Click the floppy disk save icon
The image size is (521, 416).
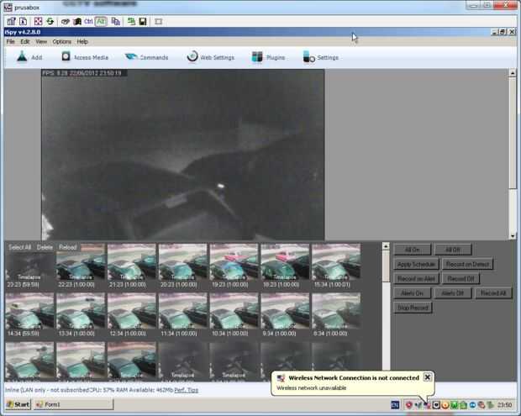(143, 22)
